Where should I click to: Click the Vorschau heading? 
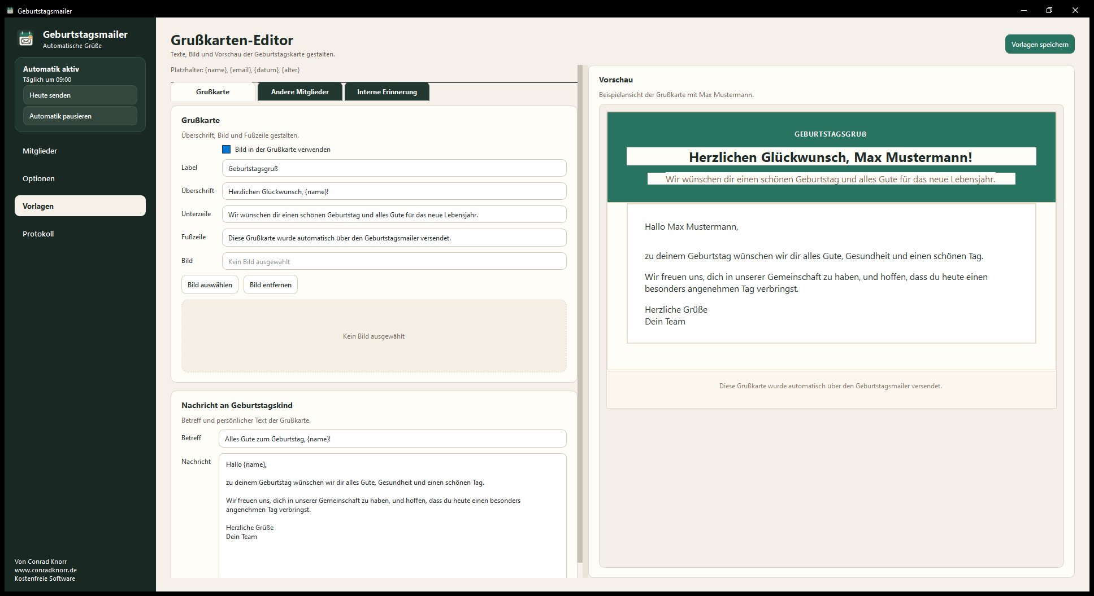[x=616, y=80]
